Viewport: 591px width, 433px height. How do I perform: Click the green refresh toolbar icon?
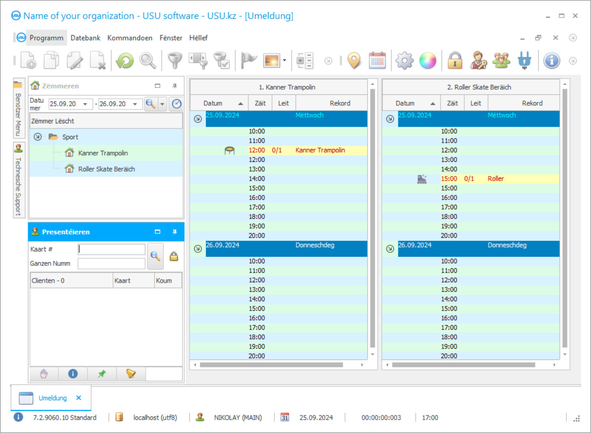coord(125,61)
